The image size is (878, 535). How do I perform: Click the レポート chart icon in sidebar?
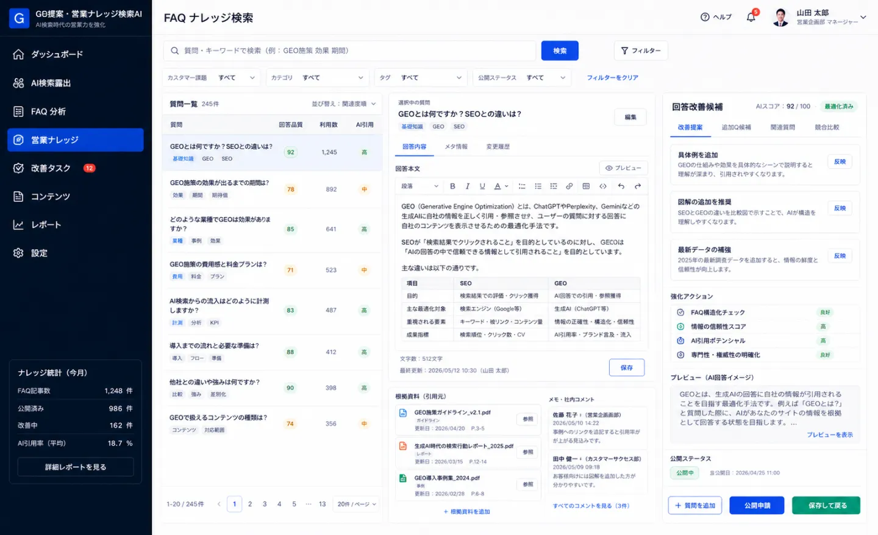click(19, 225)
